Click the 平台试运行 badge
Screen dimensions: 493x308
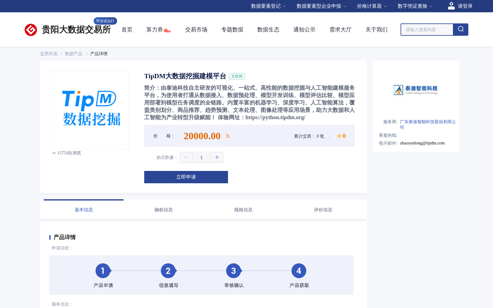[105, 21]
